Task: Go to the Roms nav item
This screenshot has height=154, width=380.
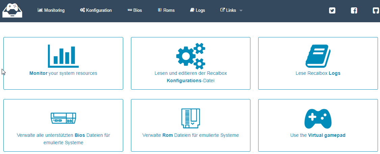Action: pos(166,10)
